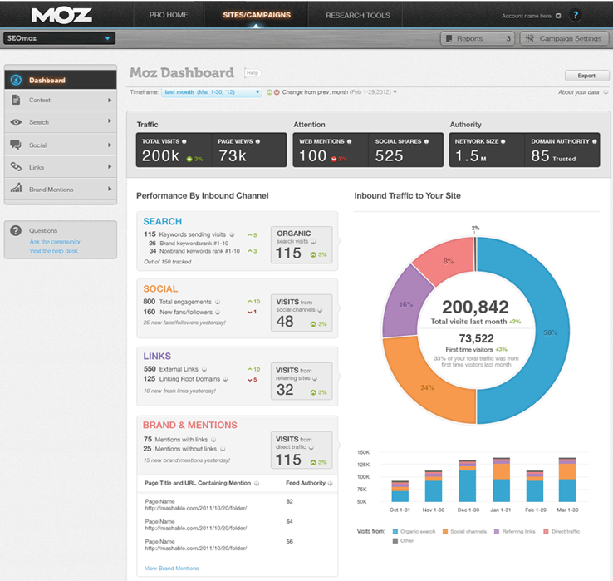Click the info icon beside Total Visits
This screenshot has width=613, height=581.
click(184, 141)
